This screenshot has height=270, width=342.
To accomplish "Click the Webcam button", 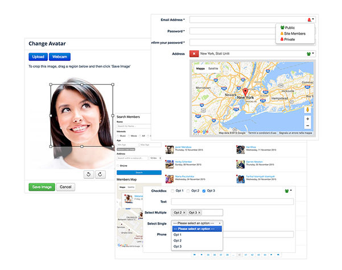I will tap(60, 57).
